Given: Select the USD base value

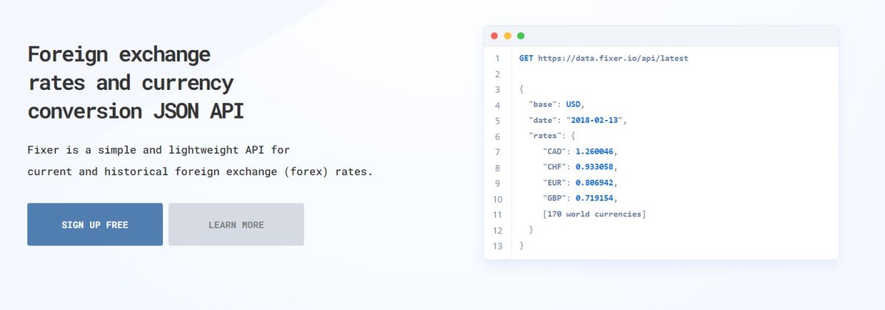Looking at the screenshot, I should 573,105.
